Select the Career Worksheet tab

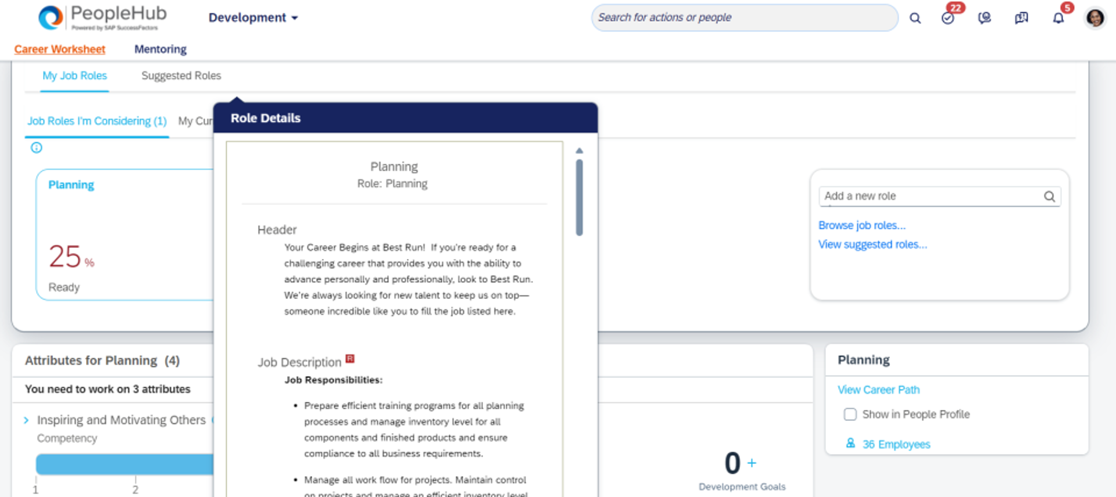60,49
